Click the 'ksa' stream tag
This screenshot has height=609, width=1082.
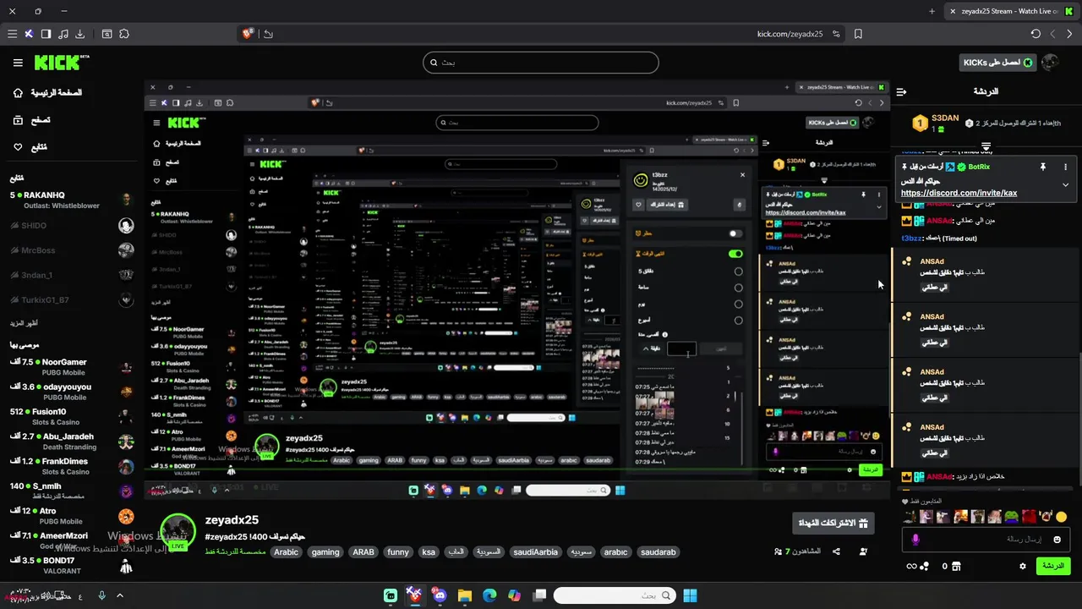tap(429, 552)
